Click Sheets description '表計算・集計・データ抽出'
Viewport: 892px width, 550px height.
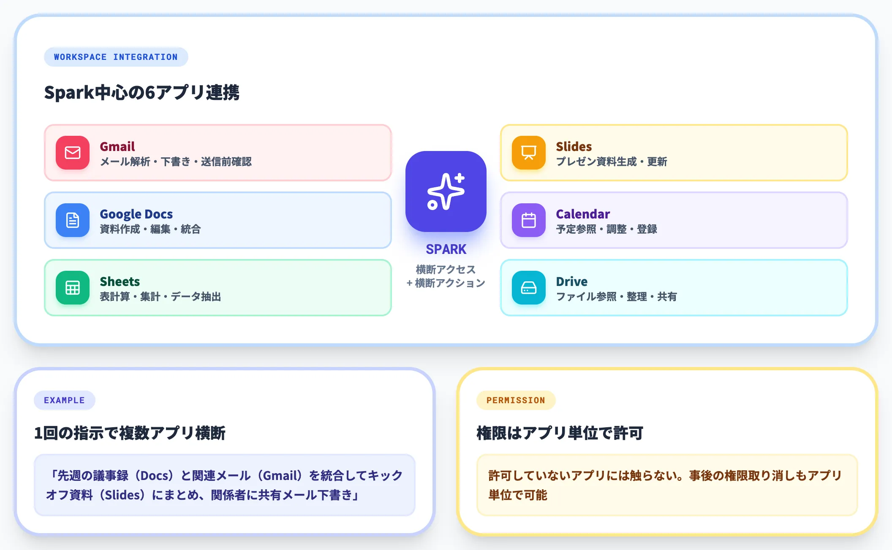pos(160,297)
